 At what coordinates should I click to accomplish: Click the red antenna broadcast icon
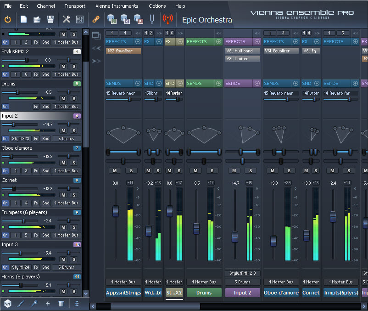click(168, 19)
